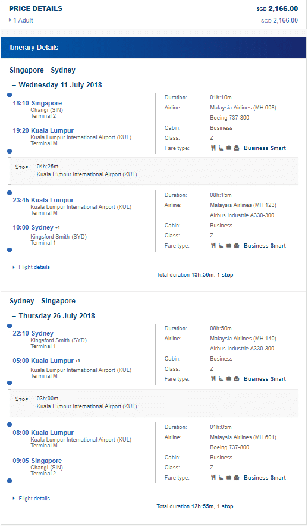Click the seat icon for flight MH 601
308x526 pixels.
pyautogui.click(x=221, y=477)
